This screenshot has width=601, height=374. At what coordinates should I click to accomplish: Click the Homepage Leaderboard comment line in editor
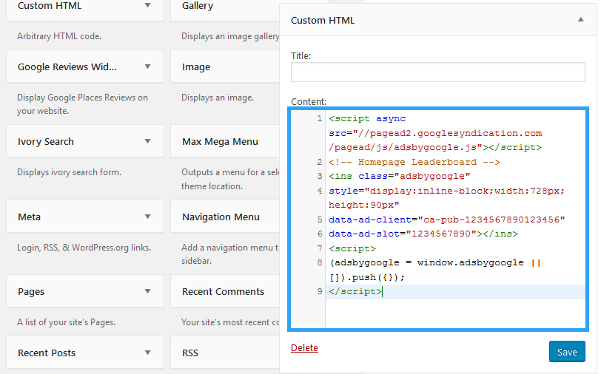coord(414,162)
